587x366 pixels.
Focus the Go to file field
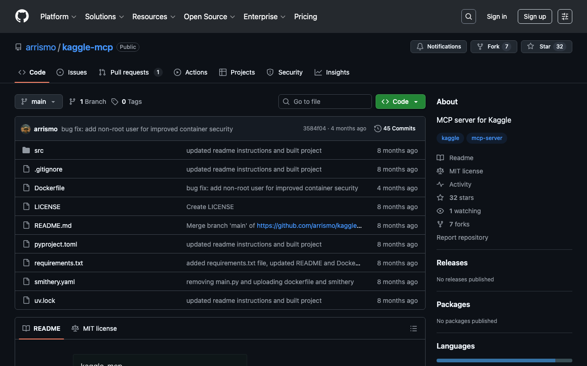click(325, 102)
